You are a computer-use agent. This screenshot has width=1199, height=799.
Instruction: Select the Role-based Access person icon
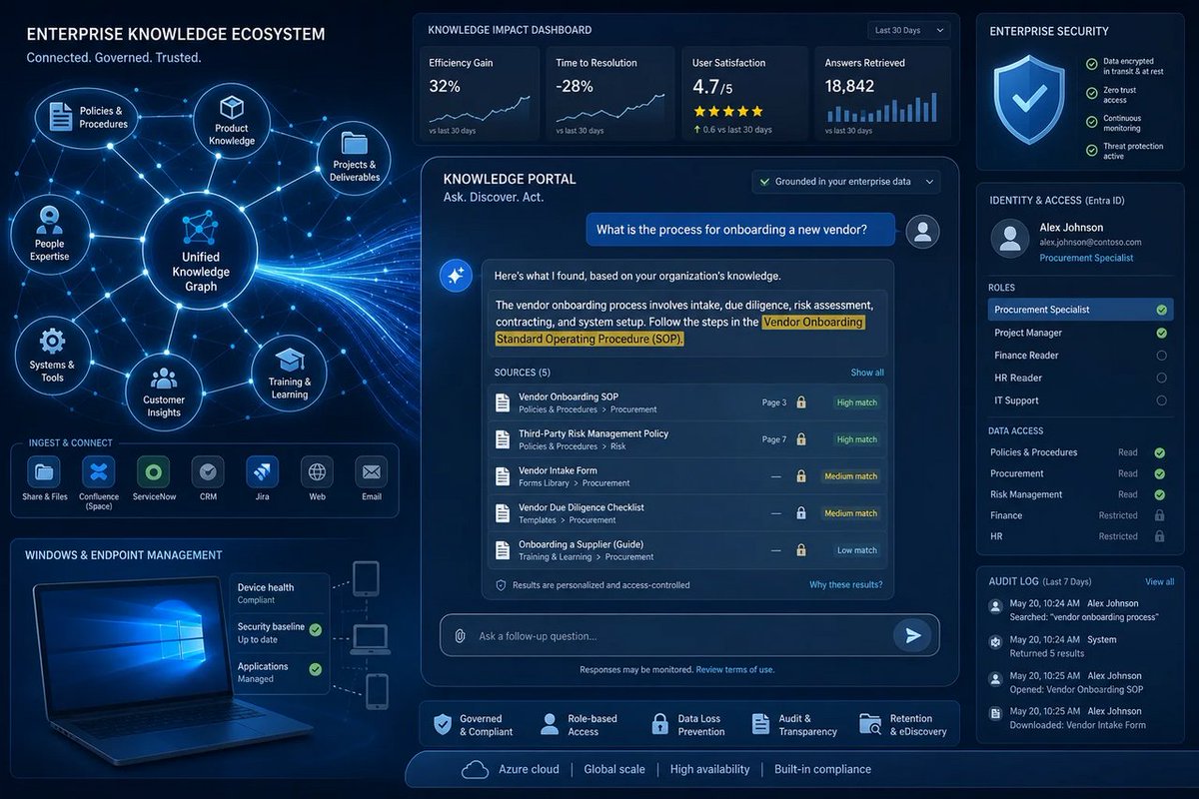tap(549, 724)
